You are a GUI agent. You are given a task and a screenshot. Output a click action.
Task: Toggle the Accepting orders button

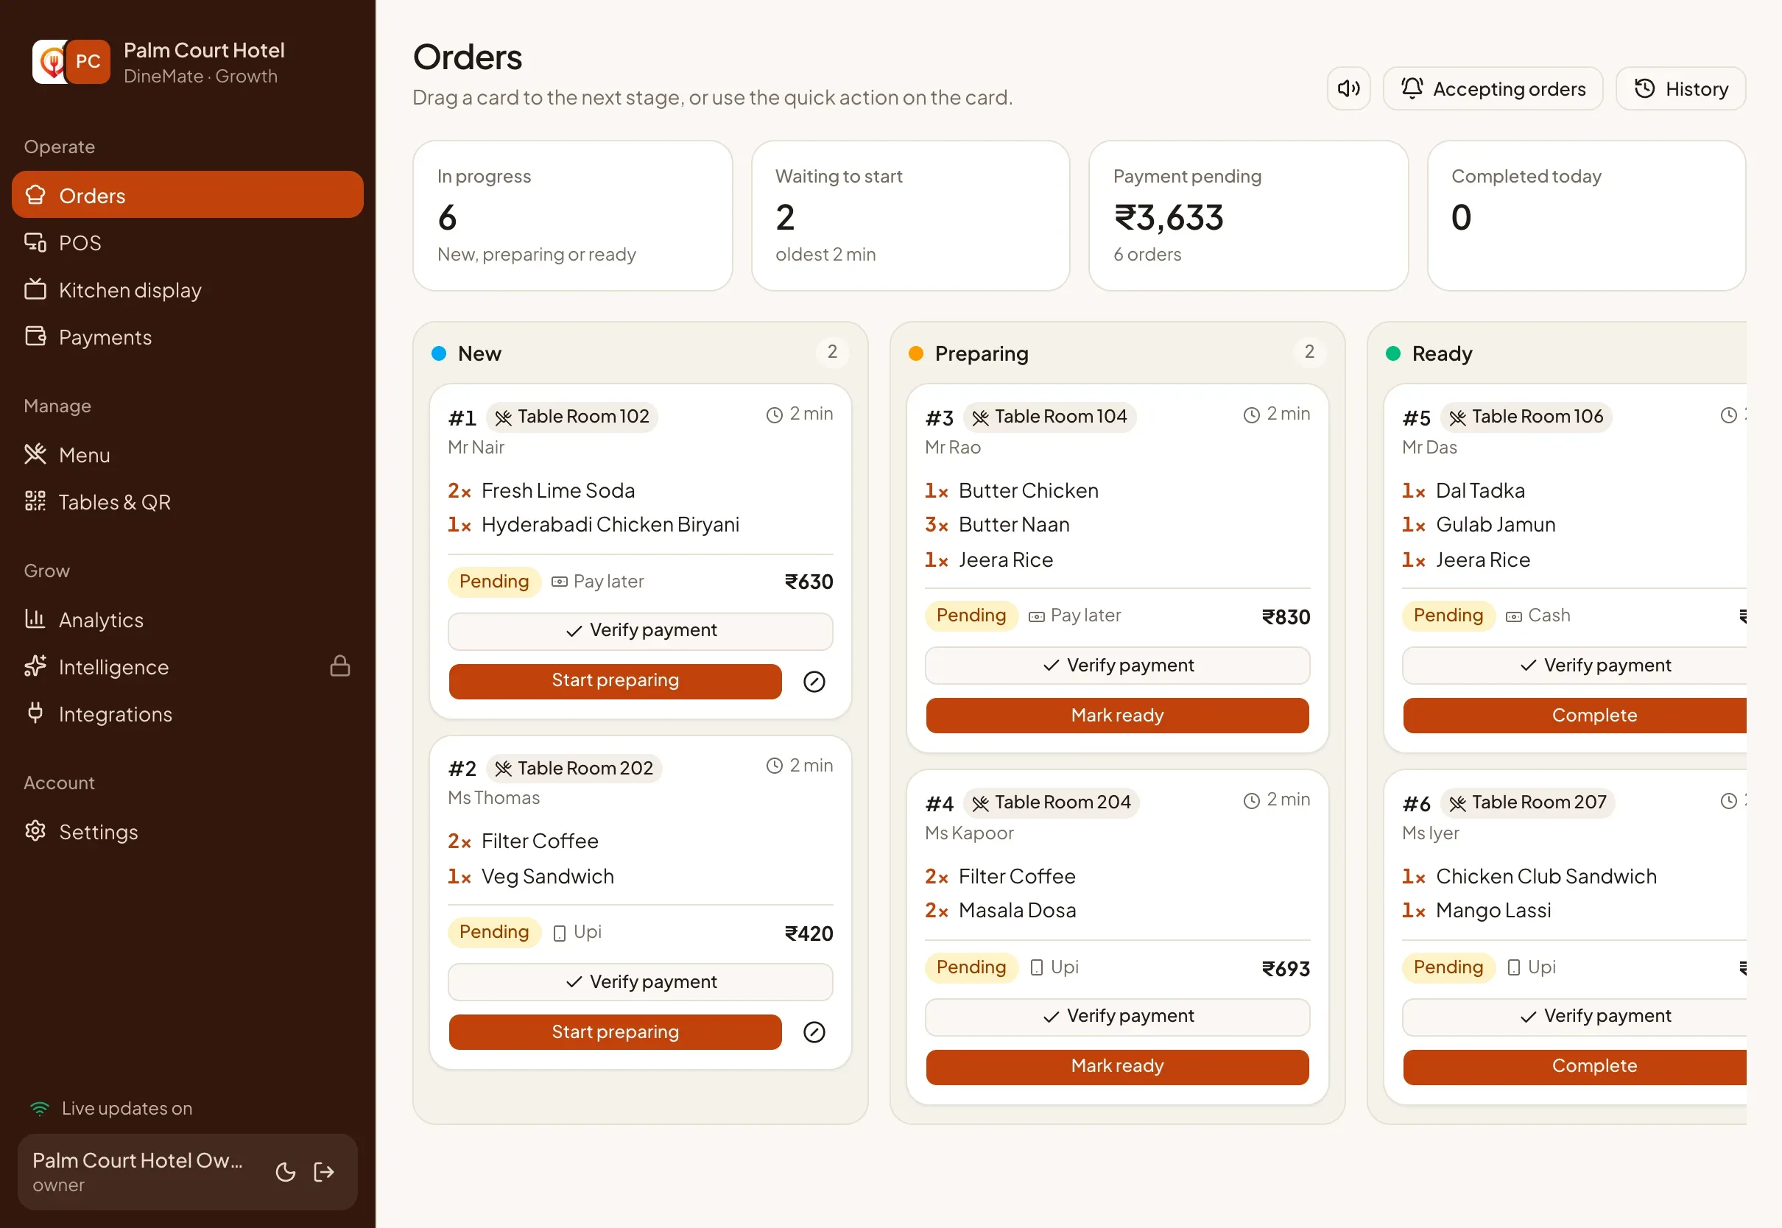click(x=1493, y=88)
